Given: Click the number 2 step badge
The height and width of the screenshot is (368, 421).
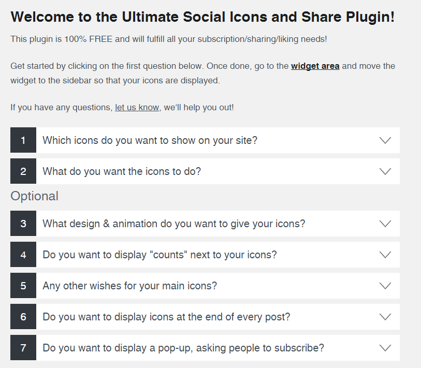Looking at the screenshot, I should [x=23, y=171].
